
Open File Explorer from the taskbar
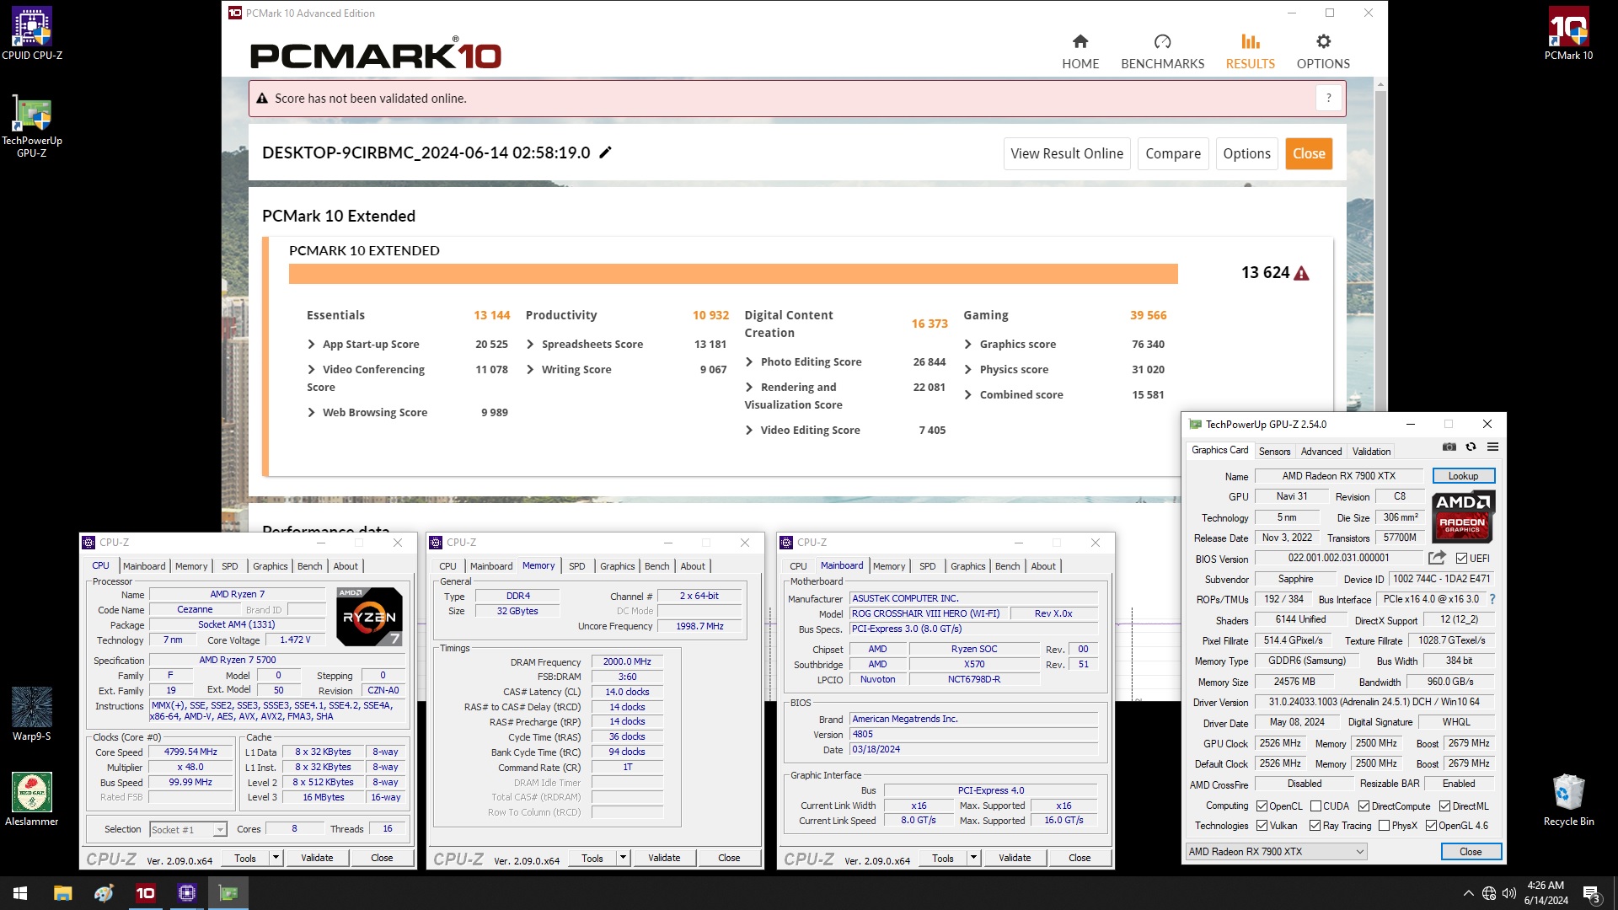(62, 893)
